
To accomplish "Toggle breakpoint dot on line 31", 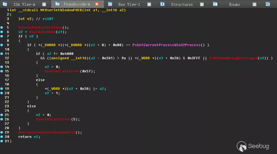I will click(x=2, y=141).
